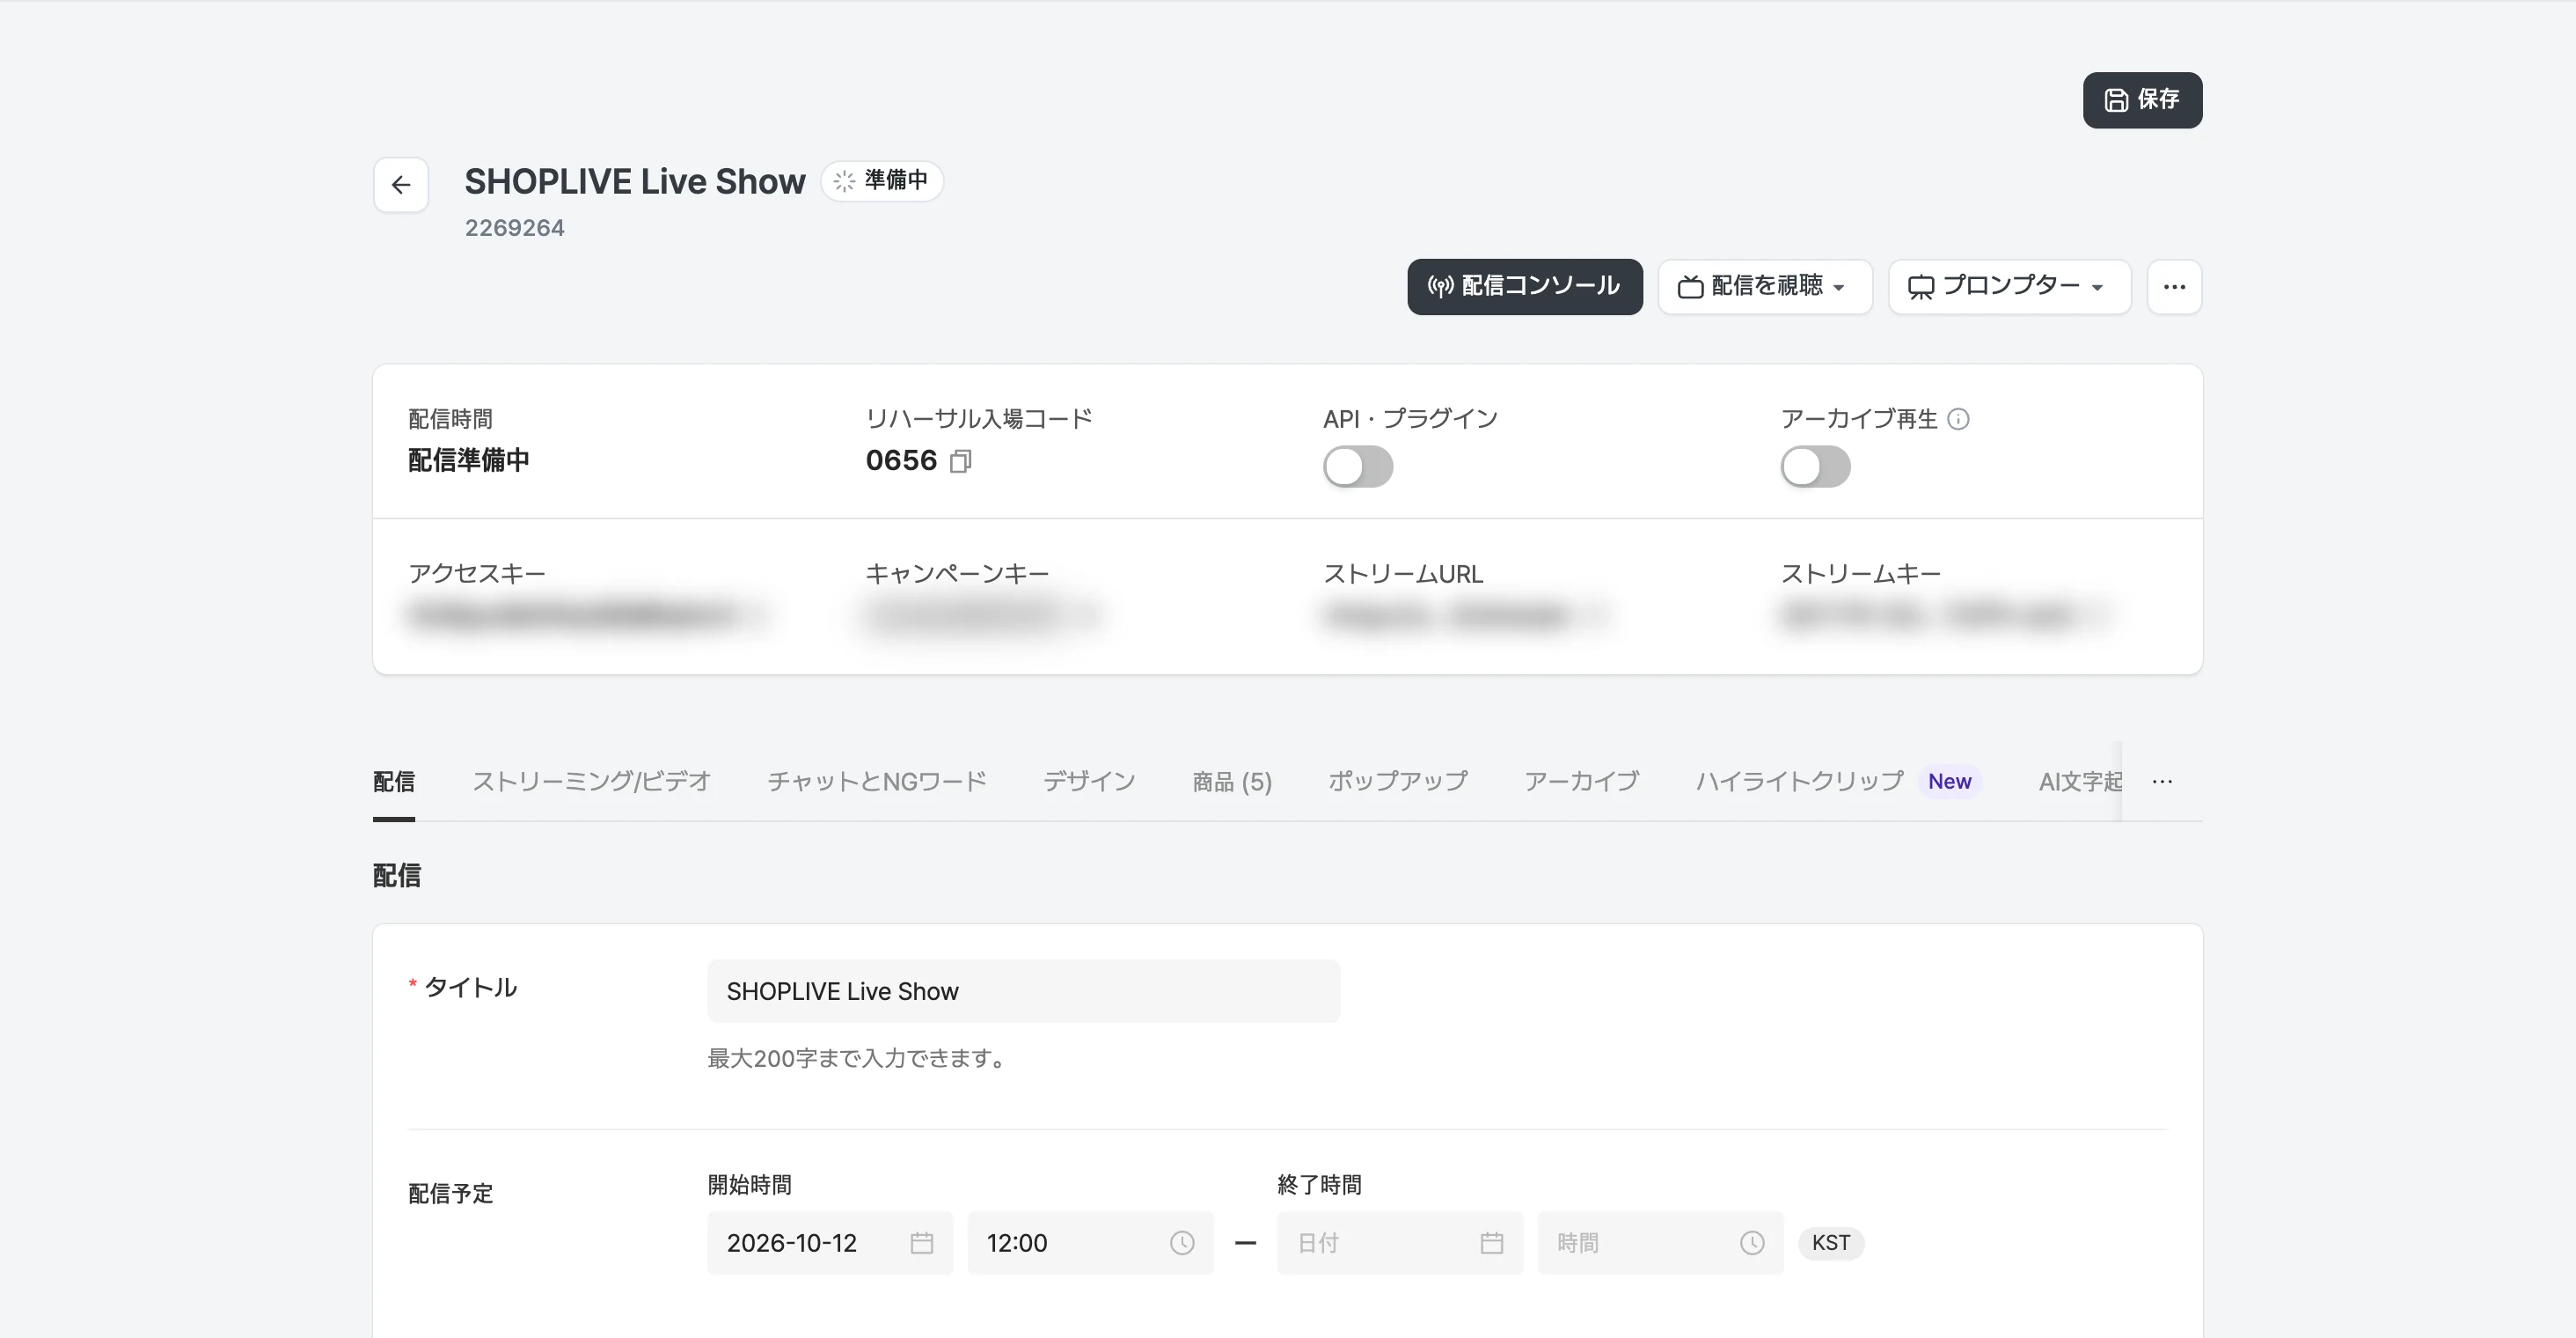Select the 配信 tab

[393, 782]
